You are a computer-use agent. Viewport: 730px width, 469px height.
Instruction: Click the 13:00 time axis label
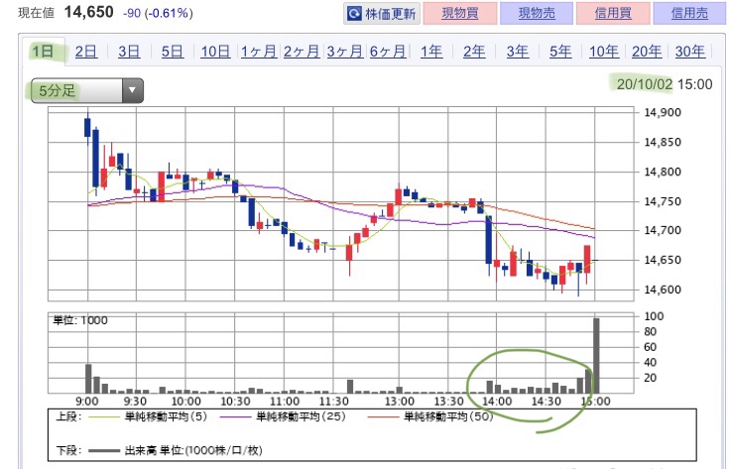pos(400,401)
